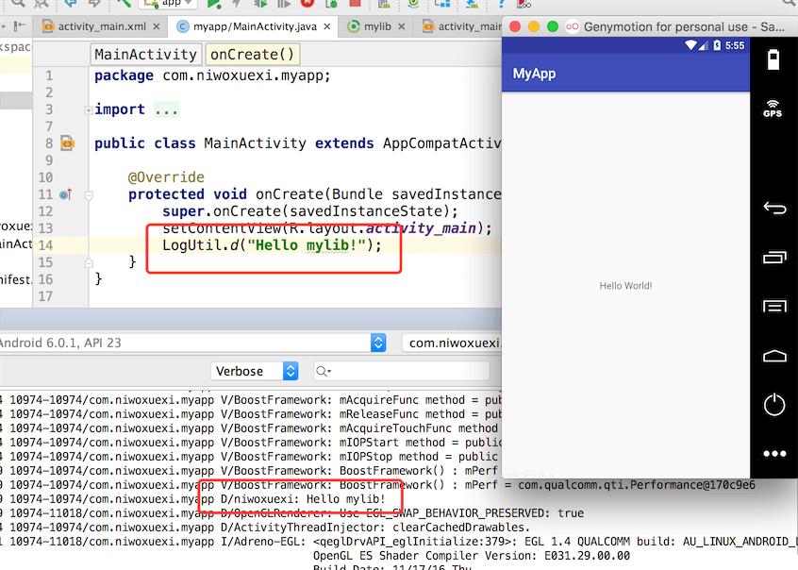Click the Genymotion battery widget icon
This screenshot has height=570, width=798.
pos(773,59)
